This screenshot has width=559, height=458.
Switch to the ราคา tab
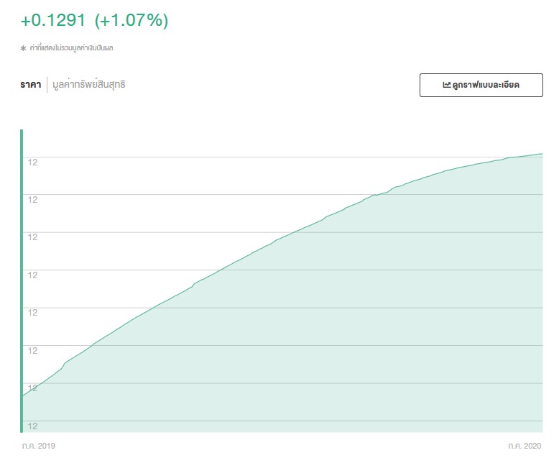click(31, 85)
